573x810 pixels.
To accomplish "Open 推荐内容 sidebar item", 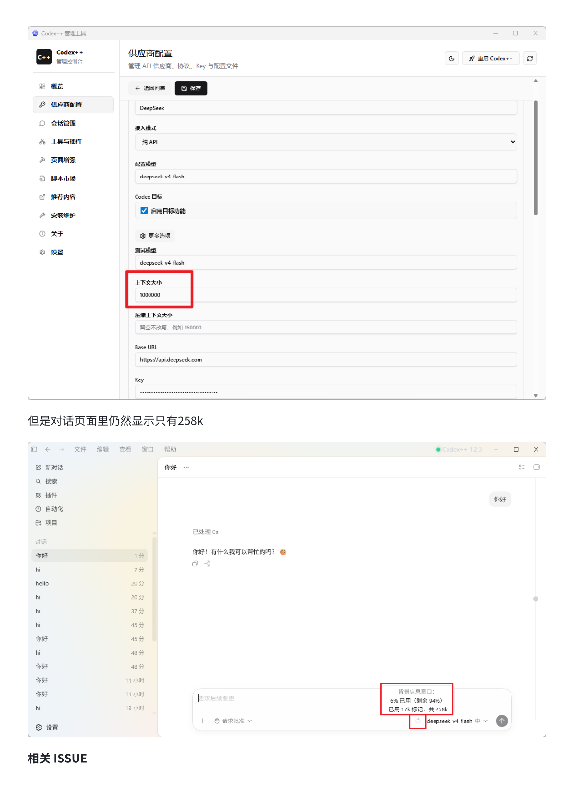I will (x=73, y=197).
